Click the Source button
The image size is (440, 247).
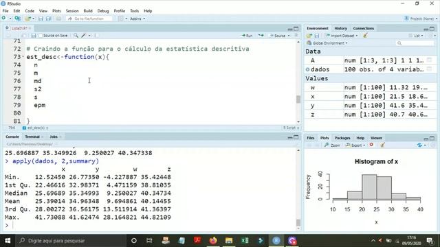tap(277, 36)
